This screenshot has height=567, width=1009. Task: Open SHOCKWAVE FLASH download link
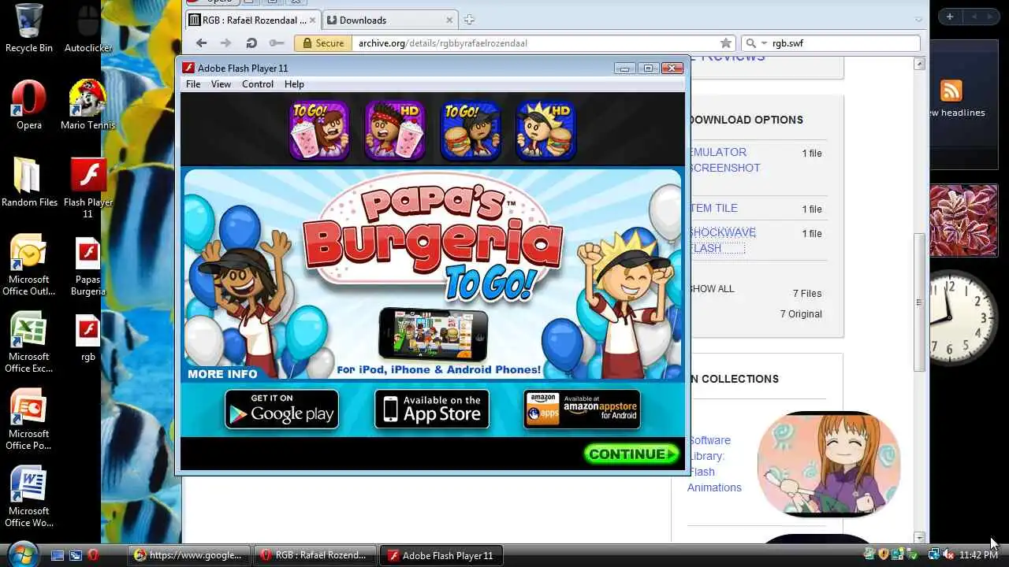721,240
